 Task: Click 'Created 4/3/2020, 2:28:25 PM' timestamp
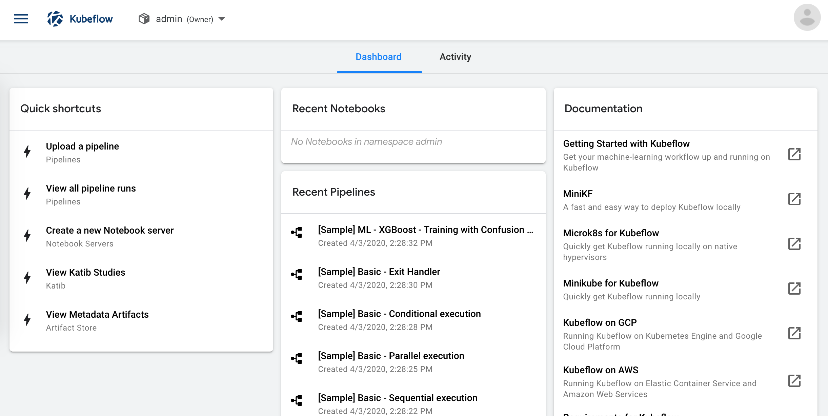click(x=375, y=369)
